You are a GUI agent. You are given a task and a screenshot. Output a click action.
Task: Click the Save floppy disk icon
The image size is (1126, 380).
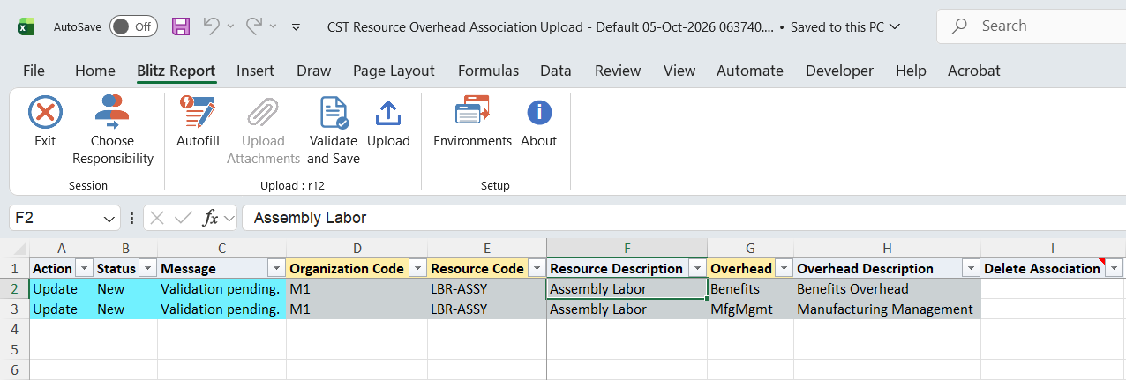tap(181, 26)
